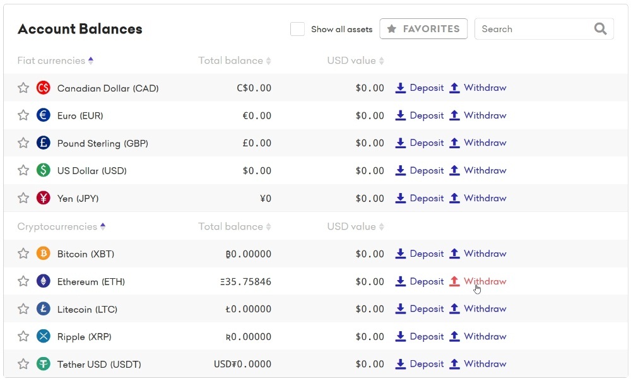Viewport: 631px width, 381px height.
Task: Favorite the US Dollar (USD) star
Action: click(23, 170)
